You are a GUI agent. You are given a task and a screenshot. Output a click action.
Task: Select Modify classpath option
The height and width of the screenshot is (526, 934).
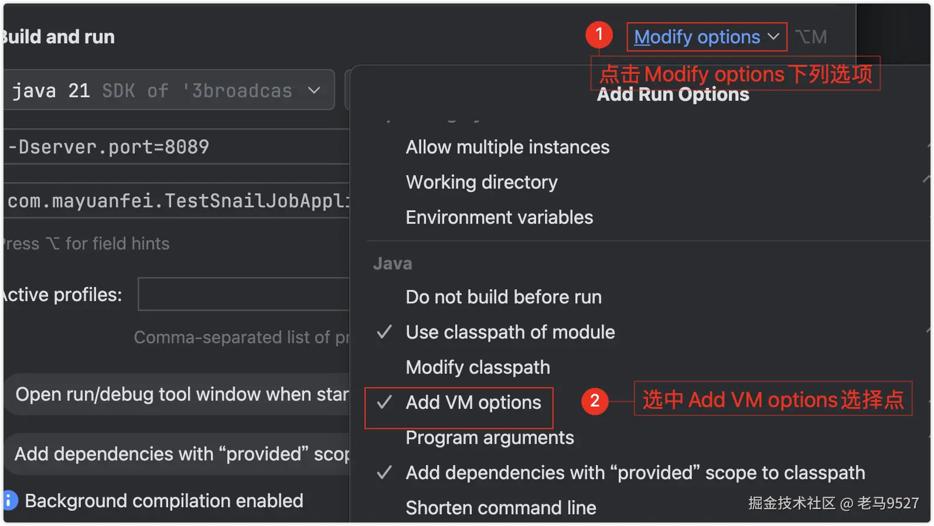point(478,367)
